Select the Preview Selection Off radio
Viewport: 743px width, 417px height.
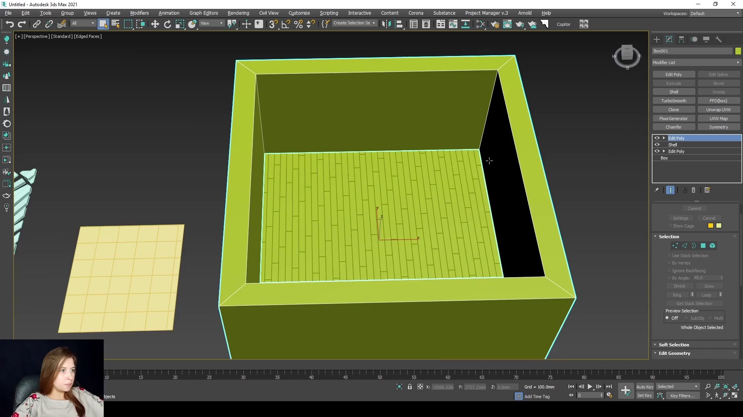pyautogui.click(x=667, y=318)
